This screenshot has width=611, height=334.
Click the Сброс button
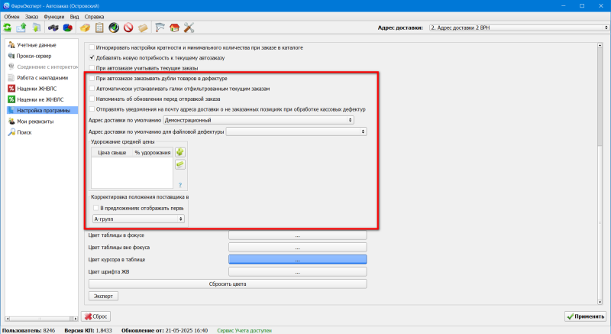coord(96,316)
